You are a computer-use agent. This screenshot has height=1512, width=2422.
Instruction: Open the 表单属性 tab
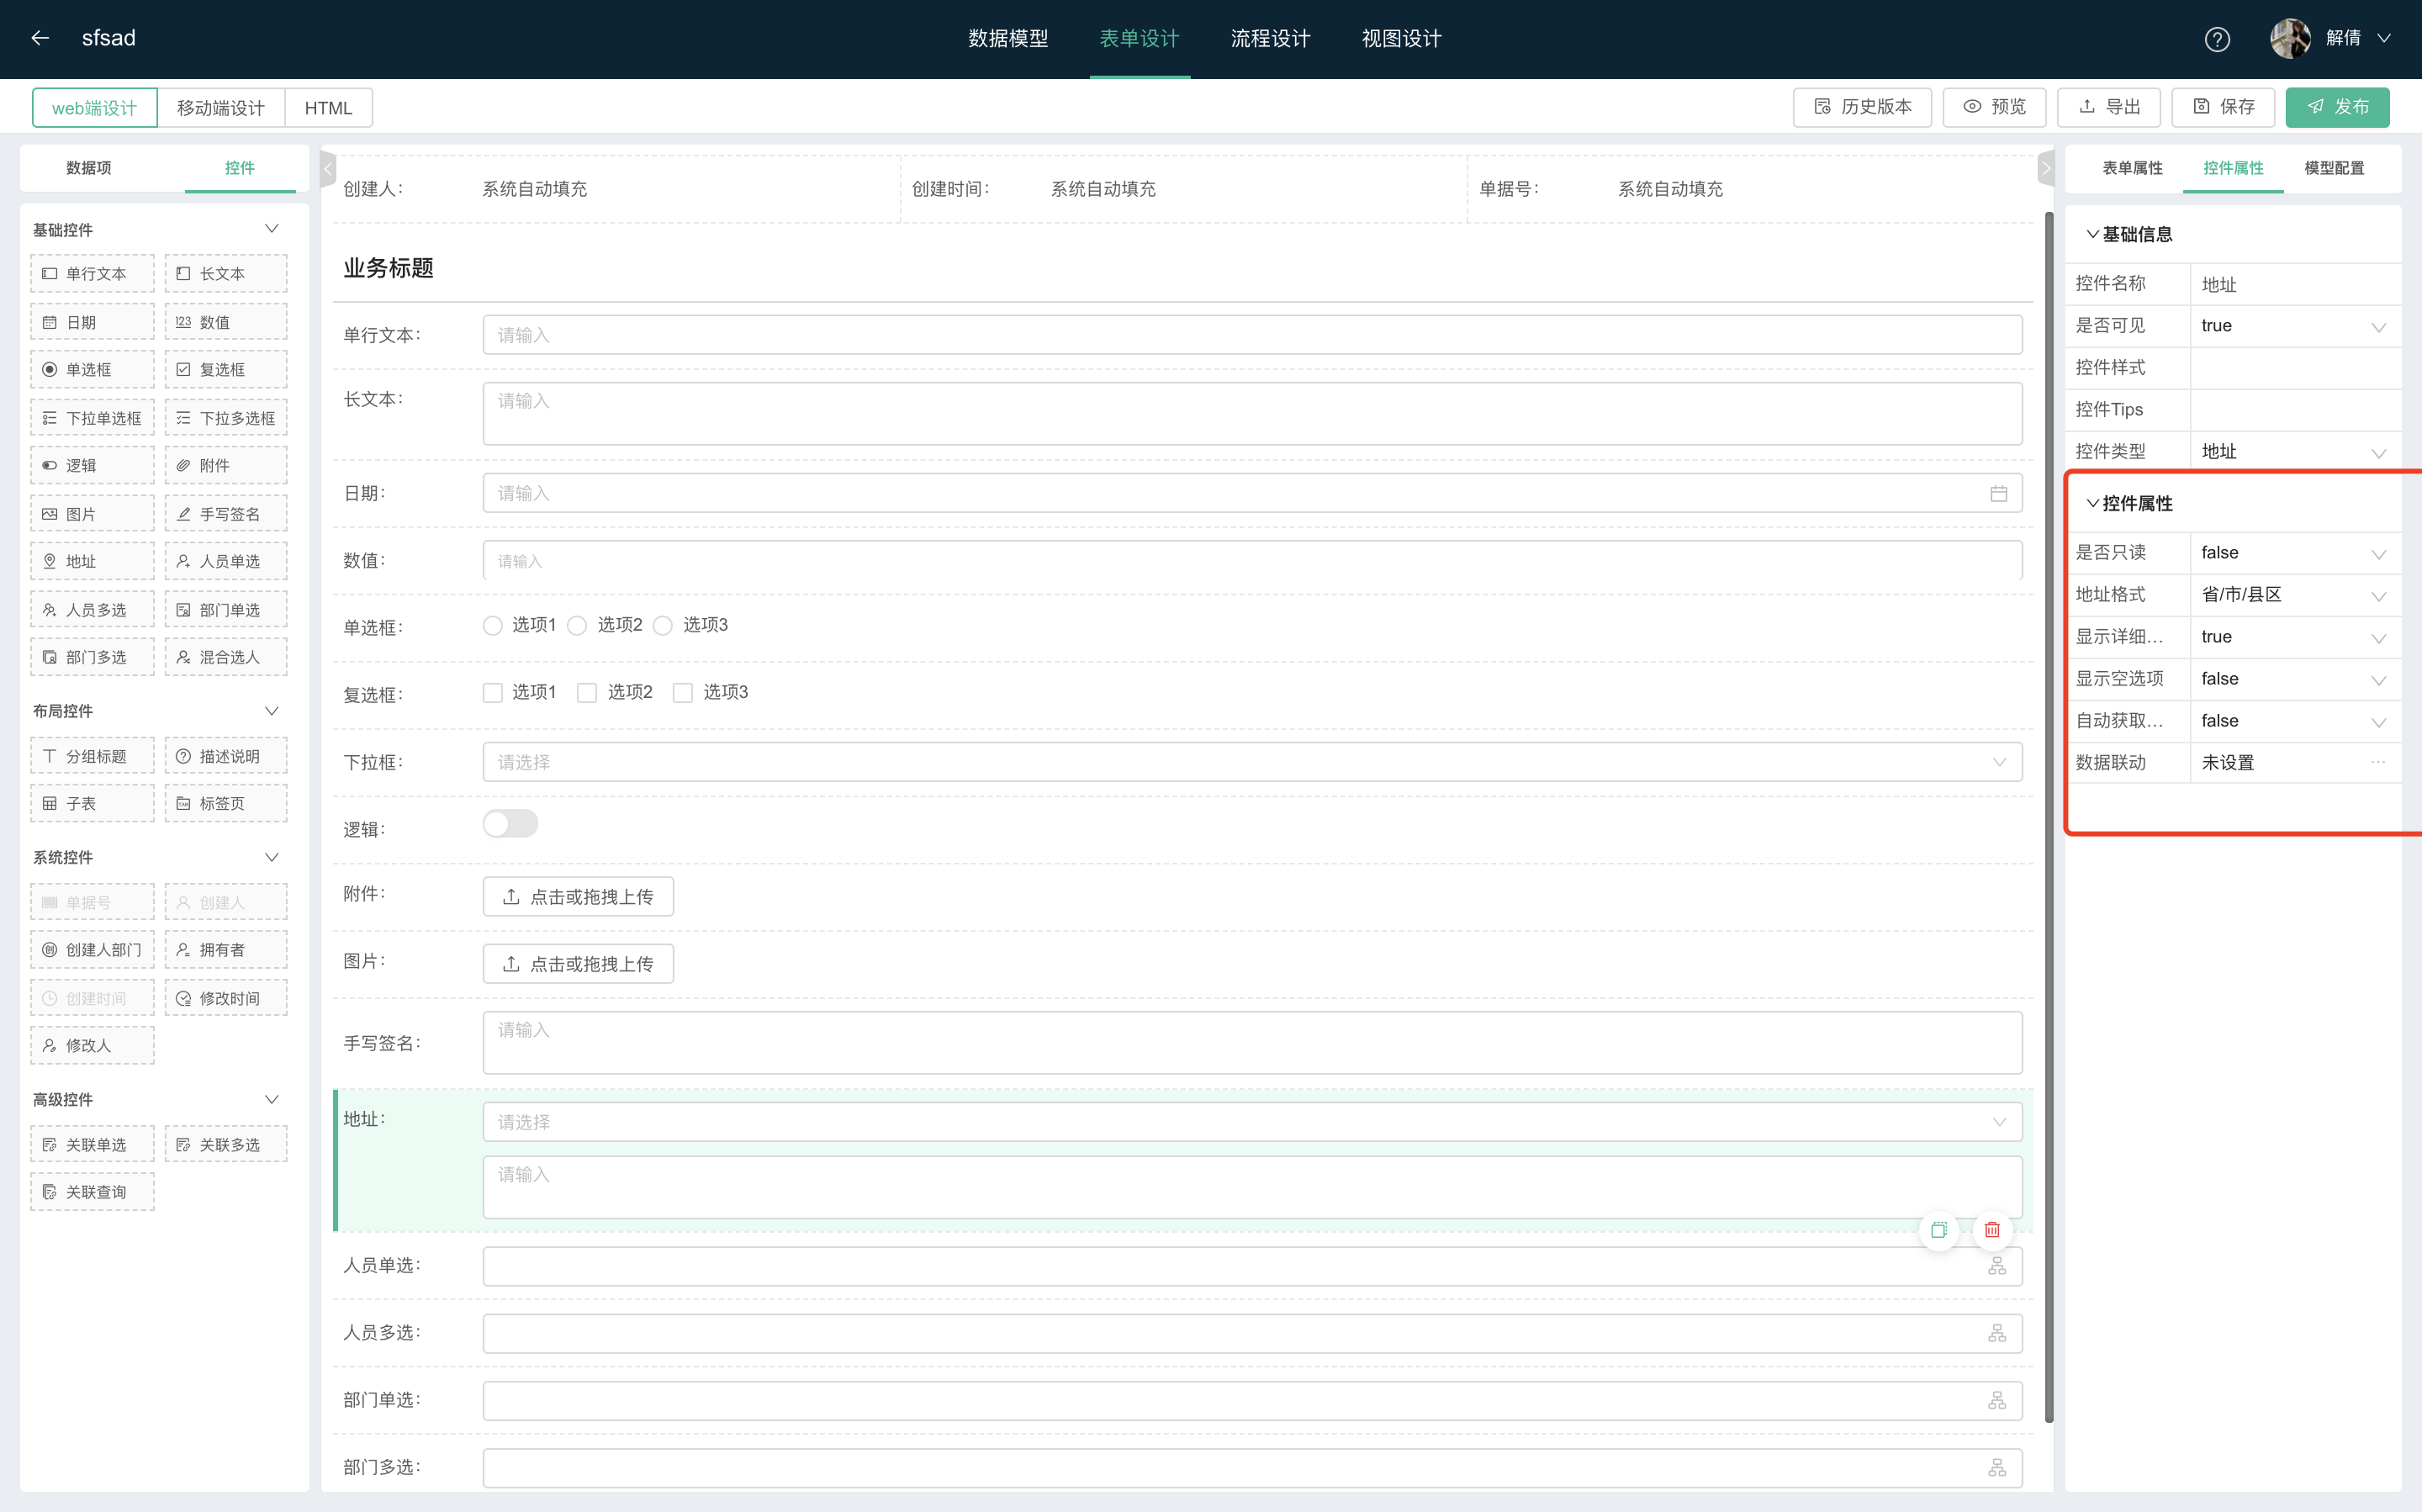(x=2132, y=168)
